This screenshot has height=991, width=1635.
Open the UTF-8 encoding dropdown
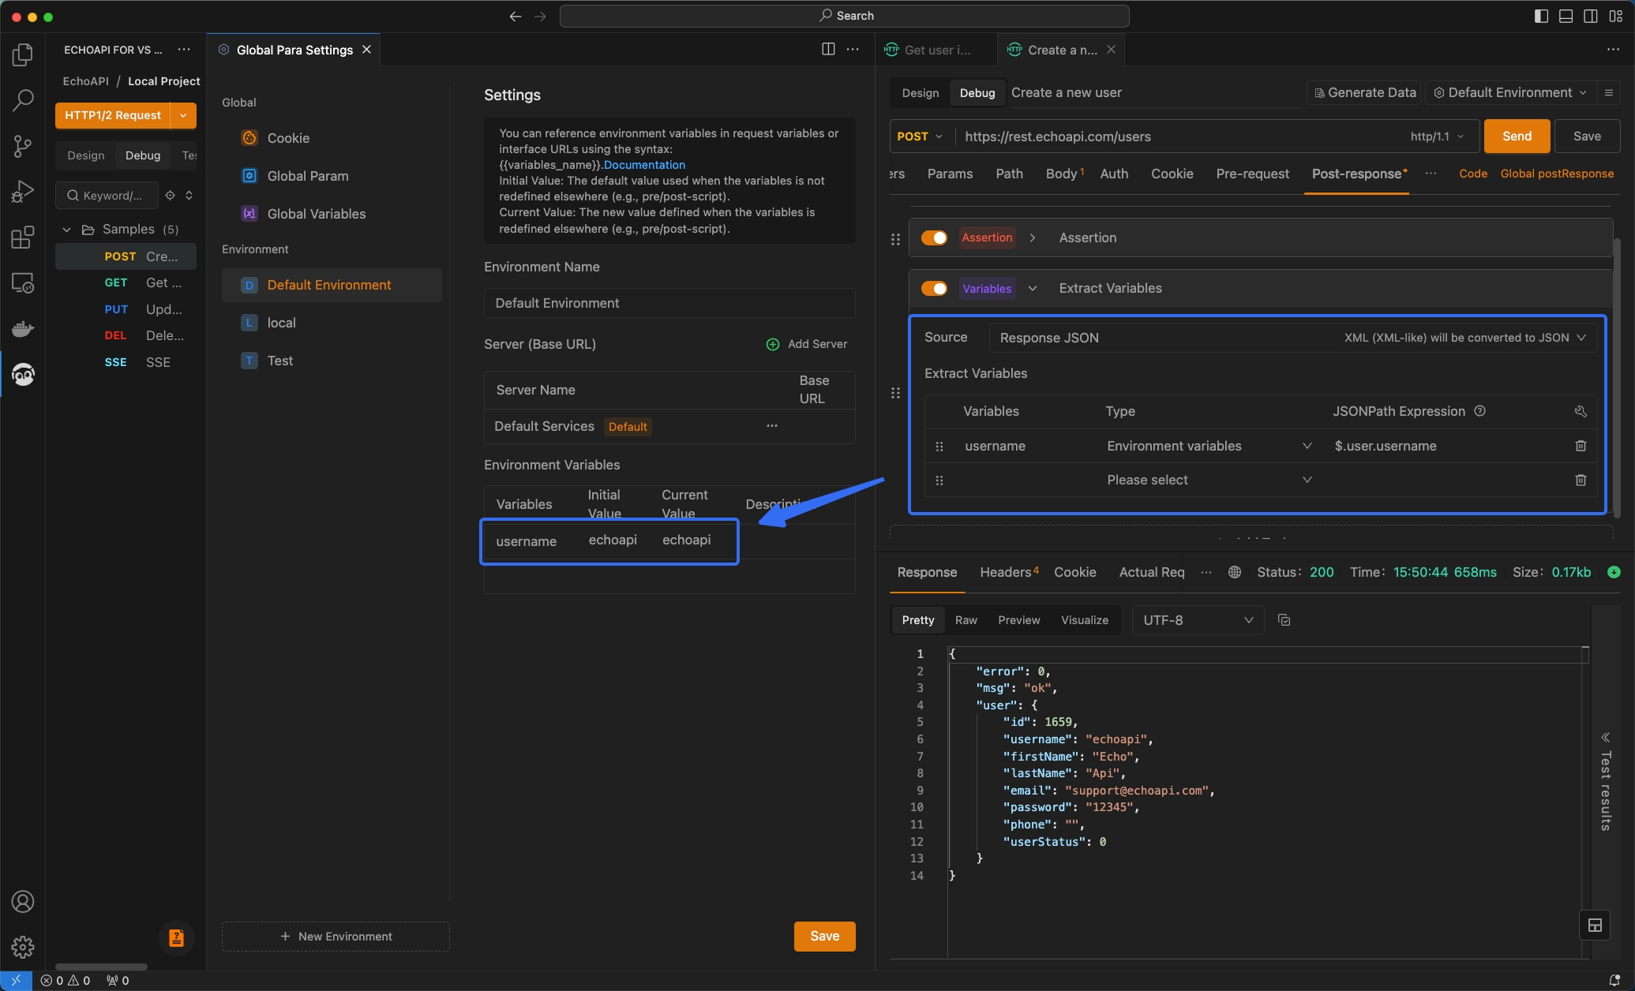click(x=1198, y=620)
